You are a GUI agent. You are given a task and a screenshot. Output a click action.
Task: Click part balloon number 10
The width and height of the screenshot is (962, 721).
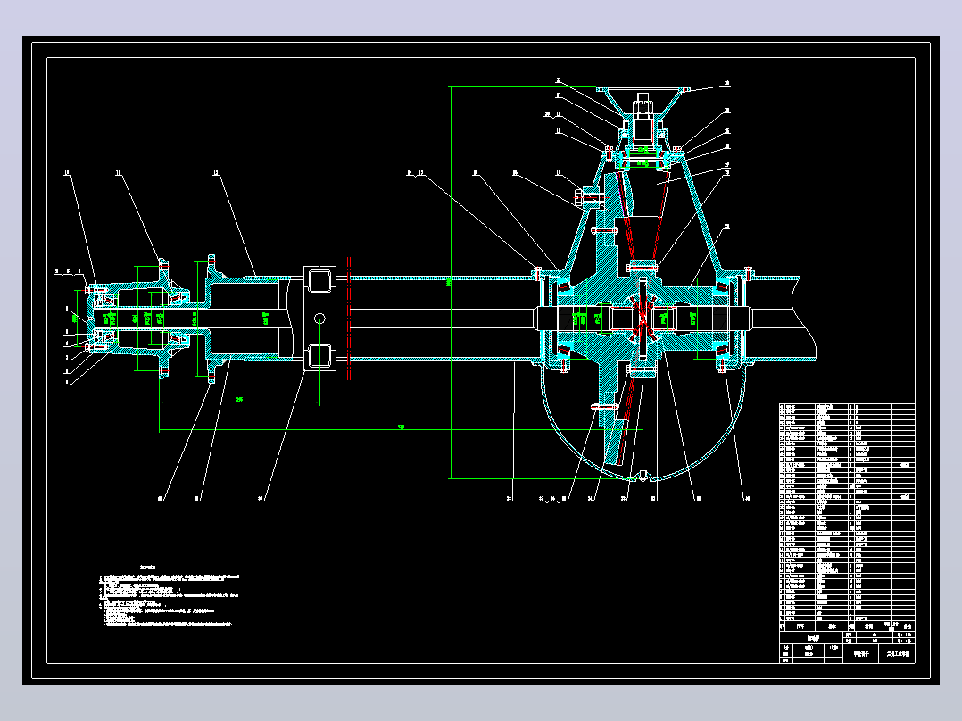pos(67,173)
